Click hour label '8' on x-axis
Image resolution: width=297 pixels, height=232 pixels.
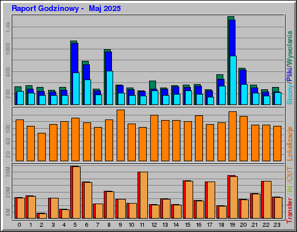[x=109, y=225]
